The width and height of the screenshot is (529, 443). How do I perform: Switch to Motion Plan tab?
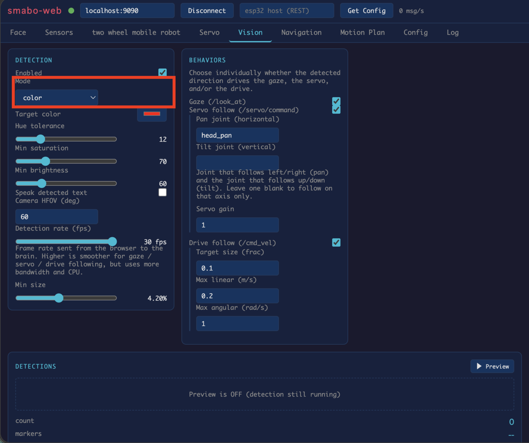pyautogui.click(x=362, y=32)
